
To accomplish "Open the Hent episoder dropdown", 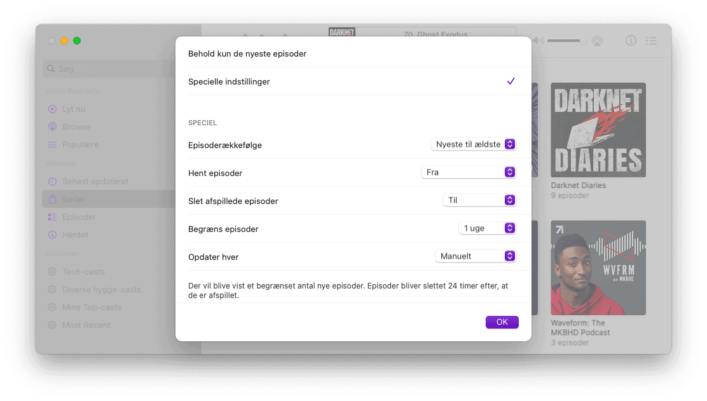I will (468, 172).
